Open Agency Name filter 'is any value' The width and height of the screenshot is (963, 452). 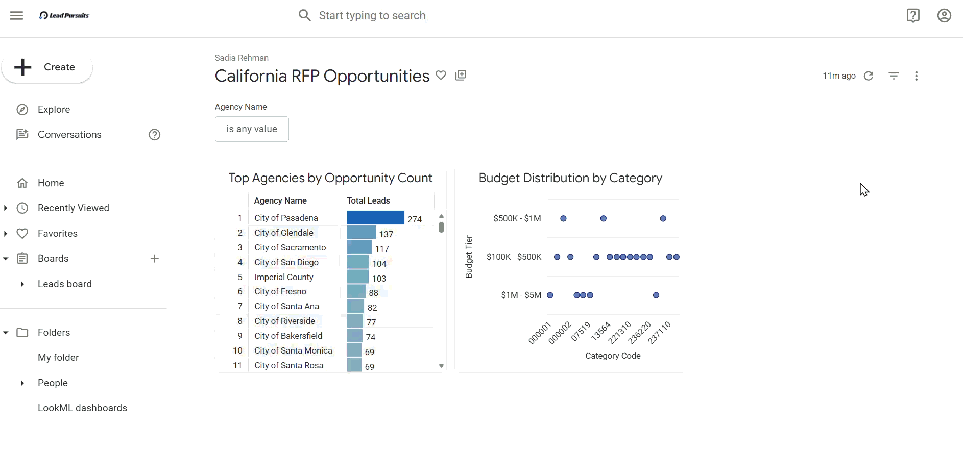click(252, 129)
